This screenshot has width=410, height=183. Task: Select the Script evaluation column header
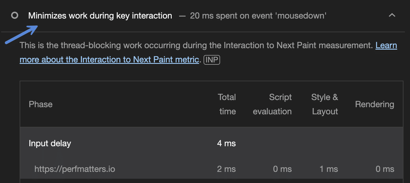272,104
